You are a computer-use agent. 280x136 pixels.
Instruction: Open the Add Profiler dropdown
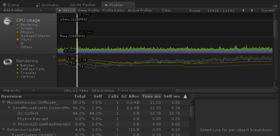(x=22, y=11)
